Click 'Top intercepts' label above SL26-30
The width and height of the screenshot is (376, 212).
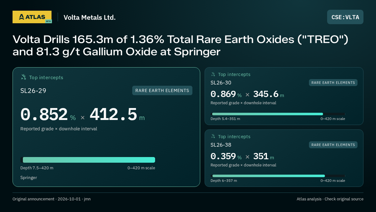point(234,74)
